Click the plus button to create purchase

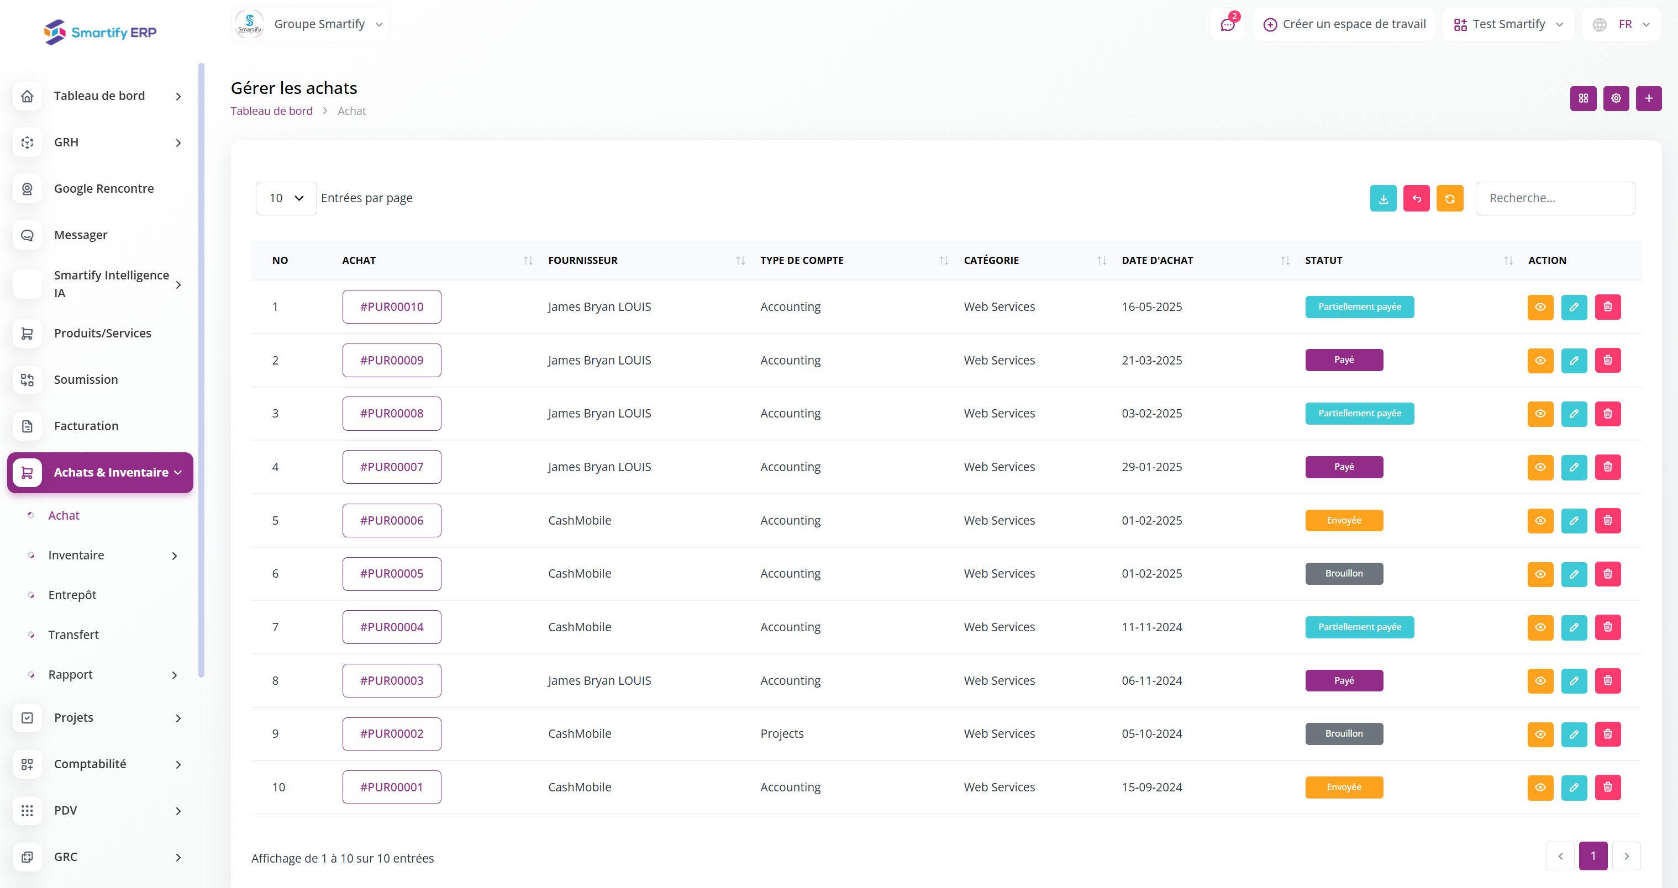coord(1649,98)
